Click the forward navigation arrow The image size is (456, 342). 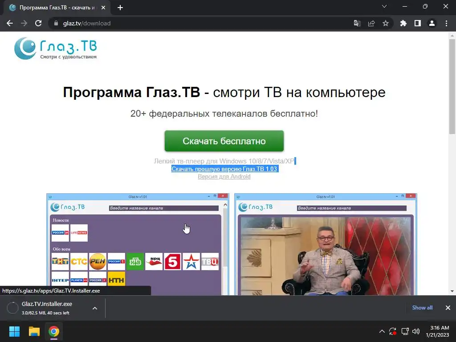click(24, 23)
